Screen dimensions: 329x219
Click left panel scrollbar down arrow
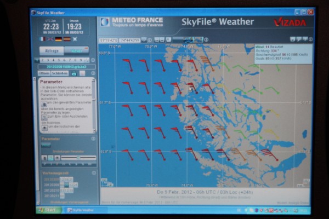pos(38,203)
